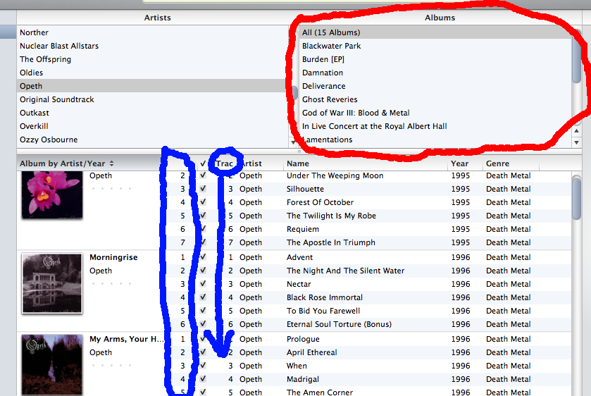Toggle the sort arrows on Album by Artist/Year
The height and width of the screenshot is (396, 591).
[111, 163]
